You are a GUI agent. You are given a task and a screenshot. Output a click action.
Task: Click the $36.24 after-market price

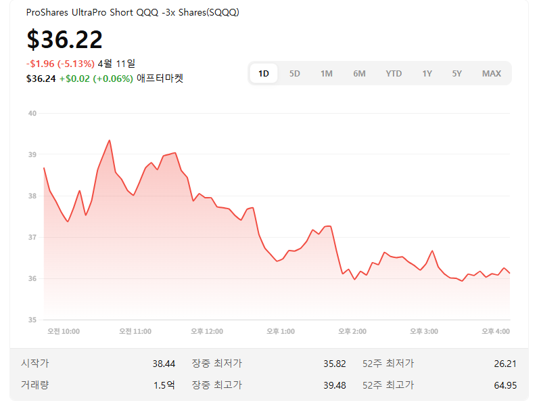tap(41, 79)
